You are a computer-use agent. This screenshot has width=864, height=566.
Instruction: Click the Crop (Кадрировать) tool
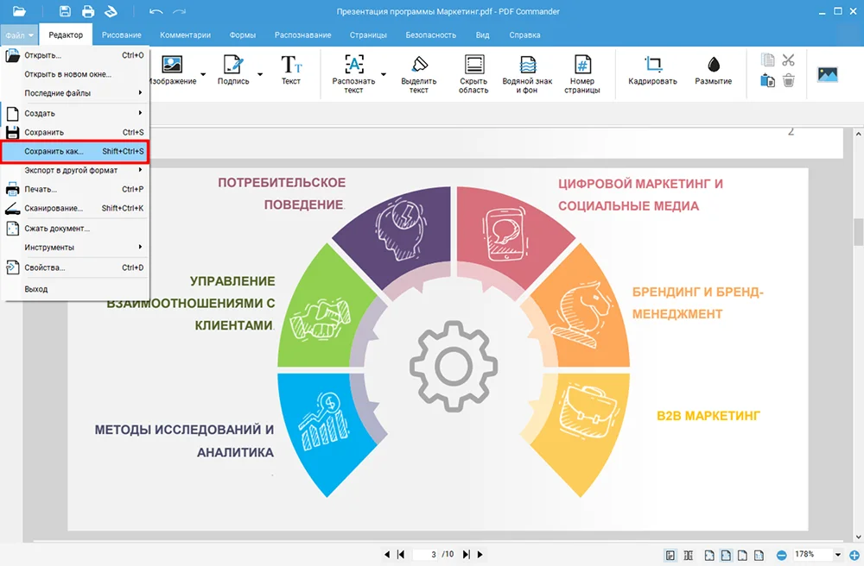[653, 71]
